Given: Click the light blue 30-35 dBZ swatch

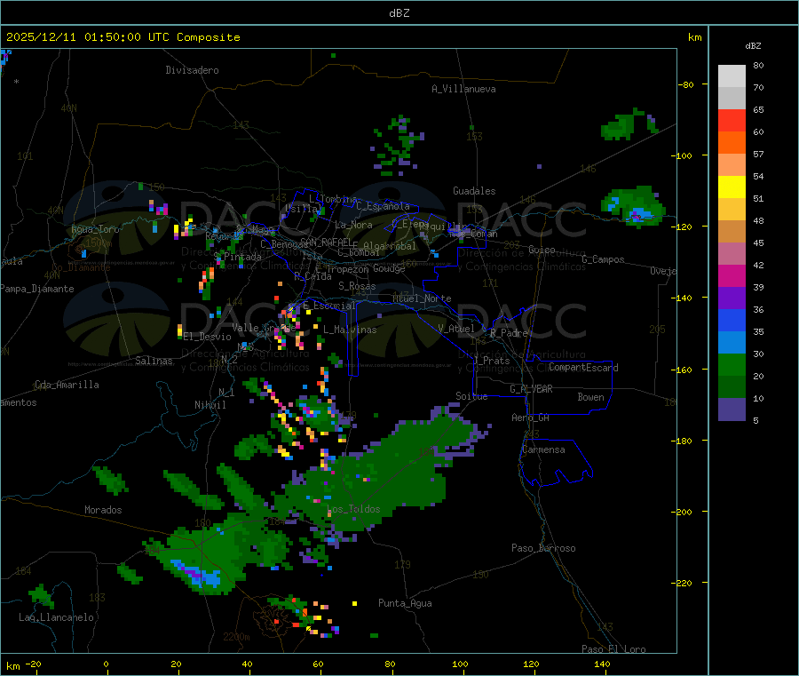Looking at the screenshot, I should point(732,343).
